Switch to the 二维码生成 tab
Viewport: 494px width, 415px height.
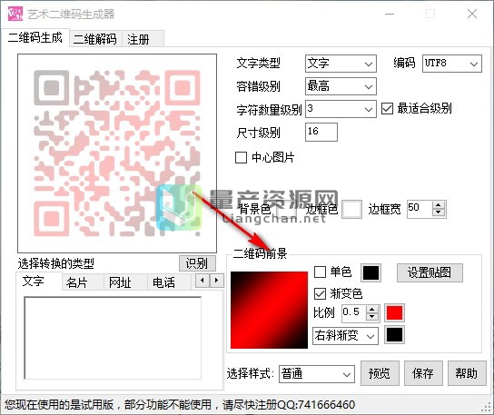pos(35,38)
